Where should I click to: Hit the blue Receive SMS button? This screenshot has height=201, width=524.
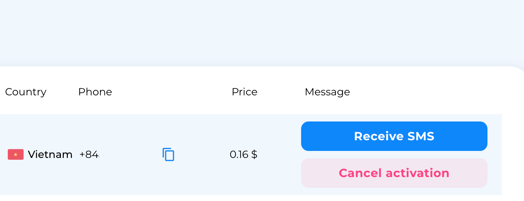394,136
